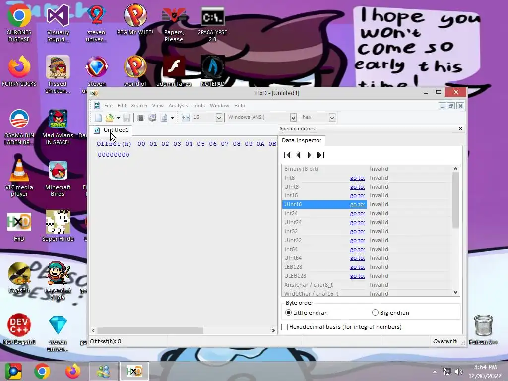Open a file with the folder toolbar icon
This screenshot has width=508, height=381.
pyautogui.click(x=110, y=117)
